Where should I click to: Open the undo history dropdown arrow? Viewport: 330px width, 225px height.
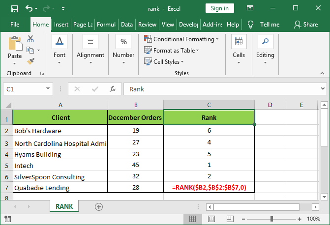(36, 9)
